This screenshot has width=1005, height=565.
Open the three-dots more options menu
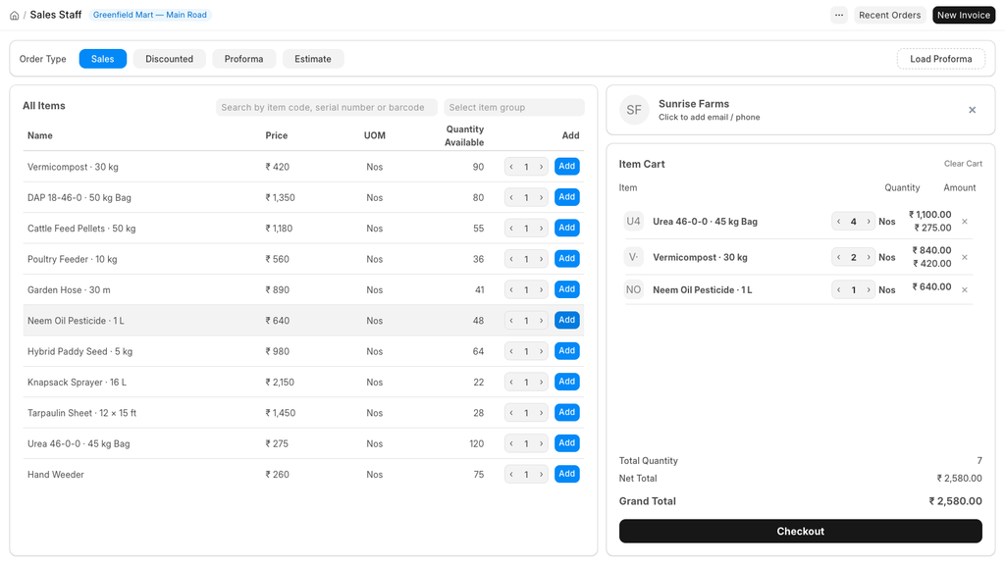click(839, 15)
